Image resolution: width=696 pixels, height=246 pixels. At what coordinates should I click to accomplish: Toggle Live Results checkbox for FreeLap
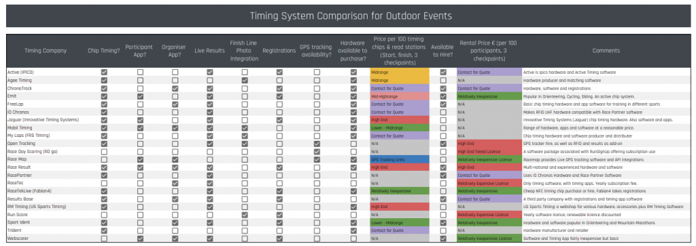tap(209, 104)
